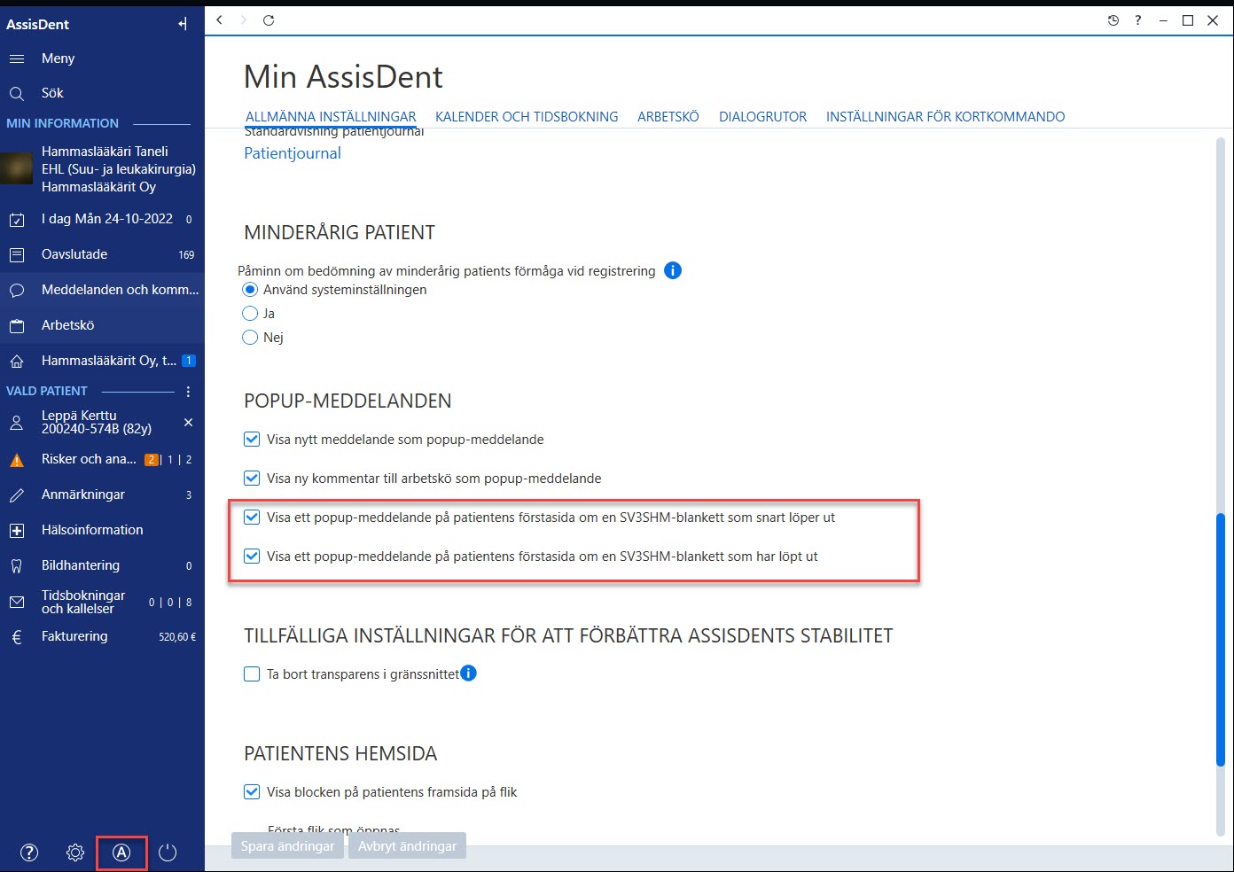Select the Ja radio button
Image resolution: width=1234 pixels, height=872 pixels.
click(250, 314)
